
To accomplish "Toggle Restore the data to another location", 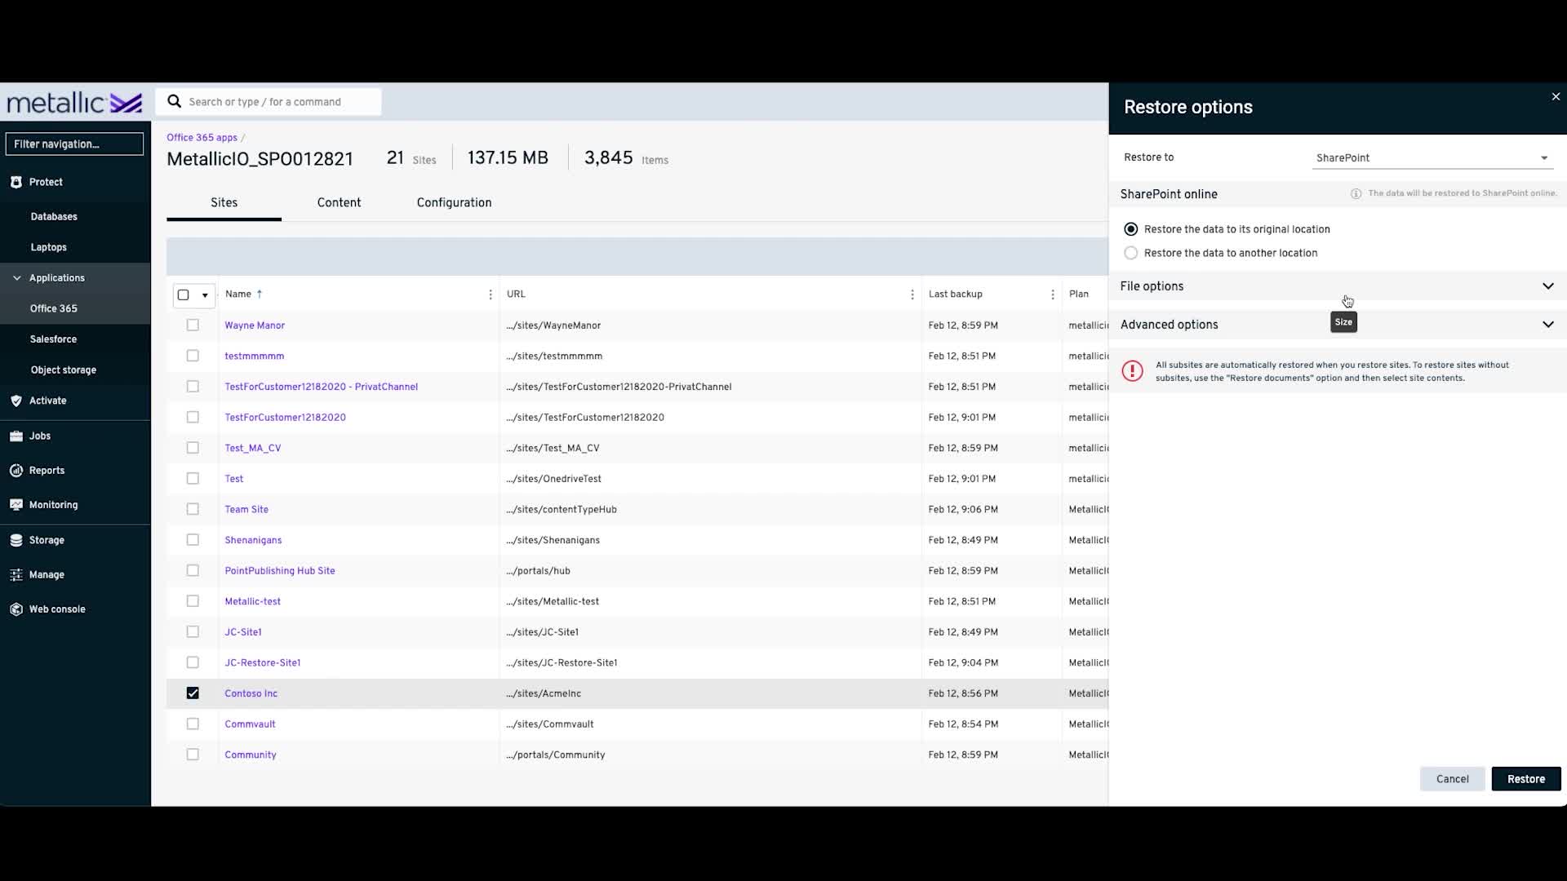I will pos(1131,252).
